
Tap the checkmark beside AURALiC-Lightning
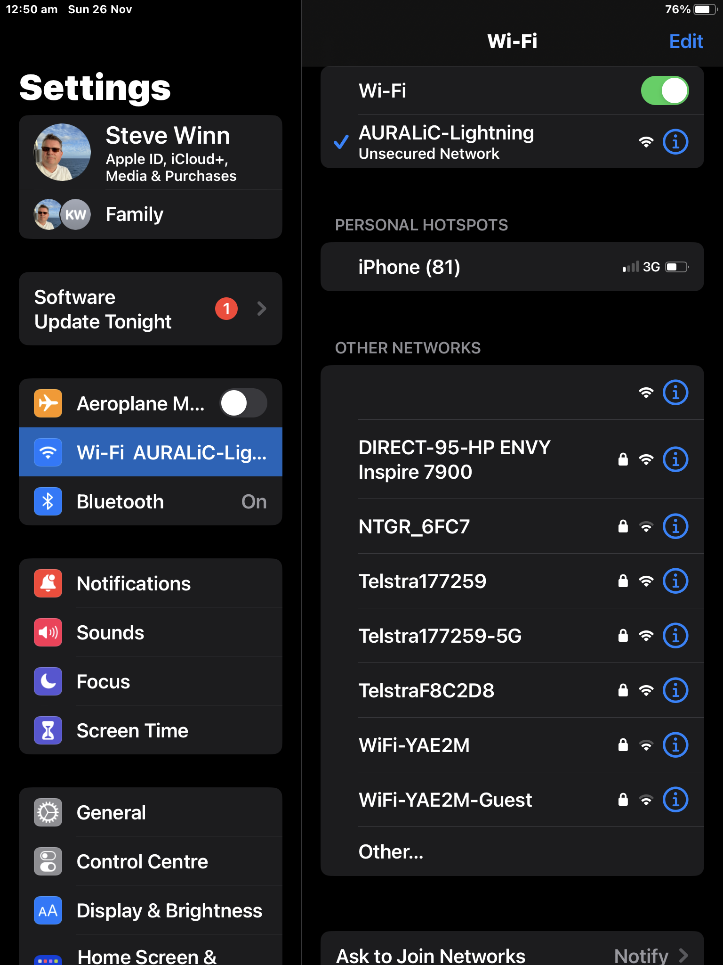pos(341,142)
